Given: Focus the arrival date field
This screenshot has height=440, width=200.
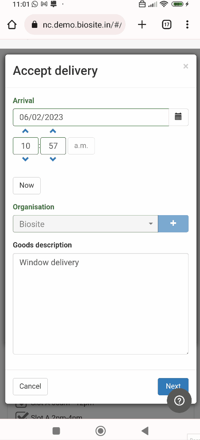Looking at the screenshot, I should (x=91, y=117).
